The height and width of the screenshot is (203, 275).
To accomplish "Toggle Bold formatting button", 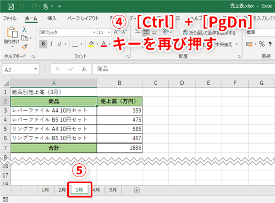I will pyautogui.click(x=43, y=44).
